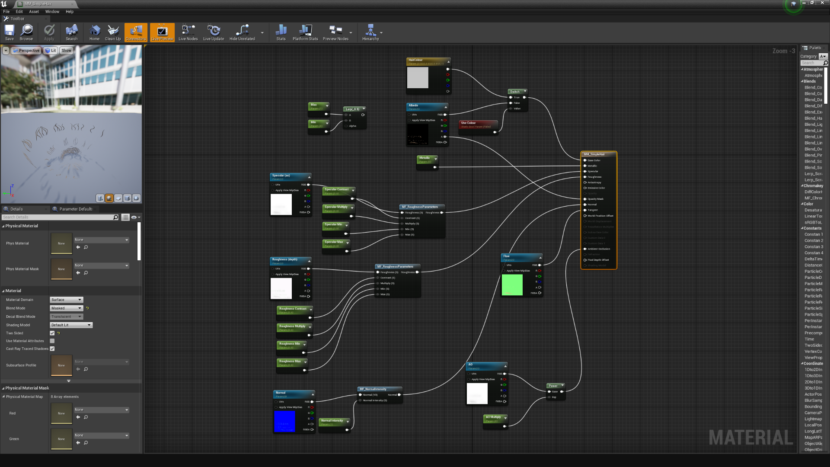Click the viewport Show button
This screenshot has width=830, height=467.
[x=66, y=51]
